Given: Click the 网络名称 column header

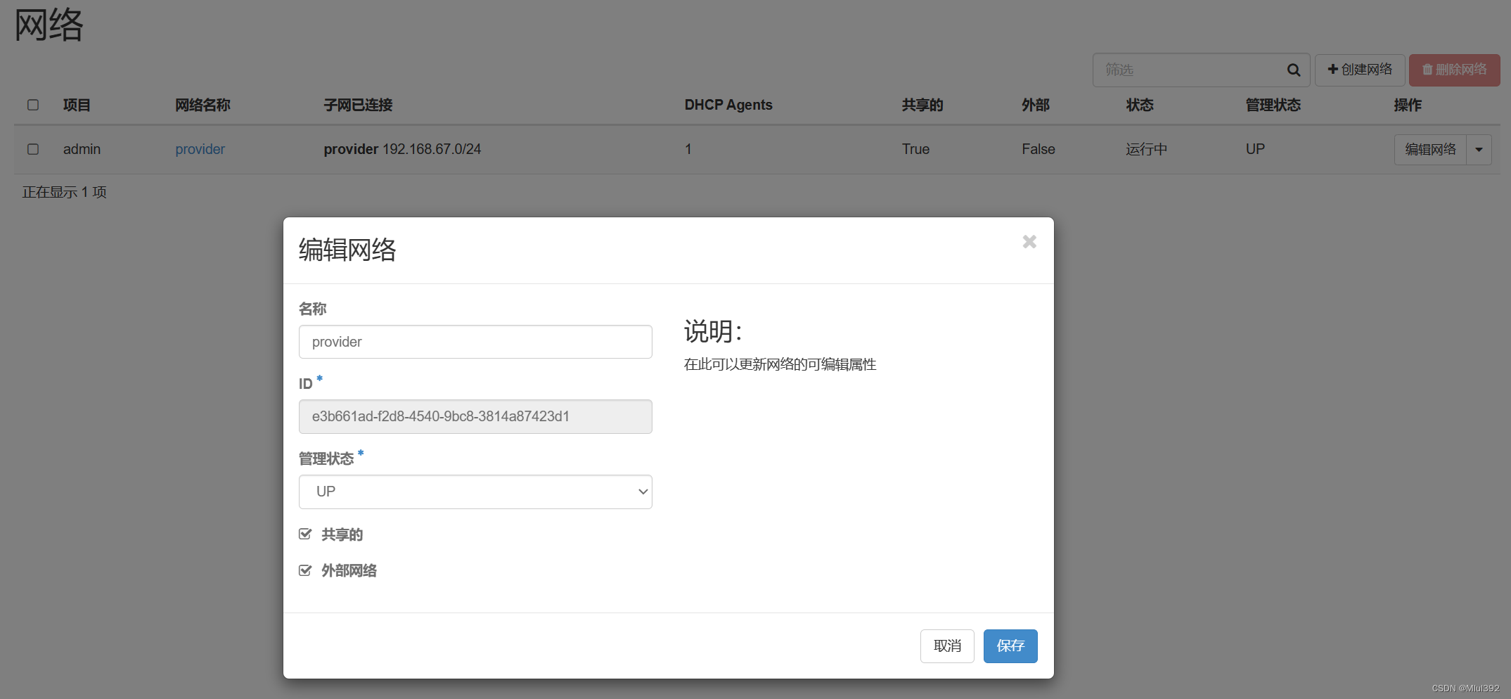Looking at the screenshot, I should pos(202,105).
